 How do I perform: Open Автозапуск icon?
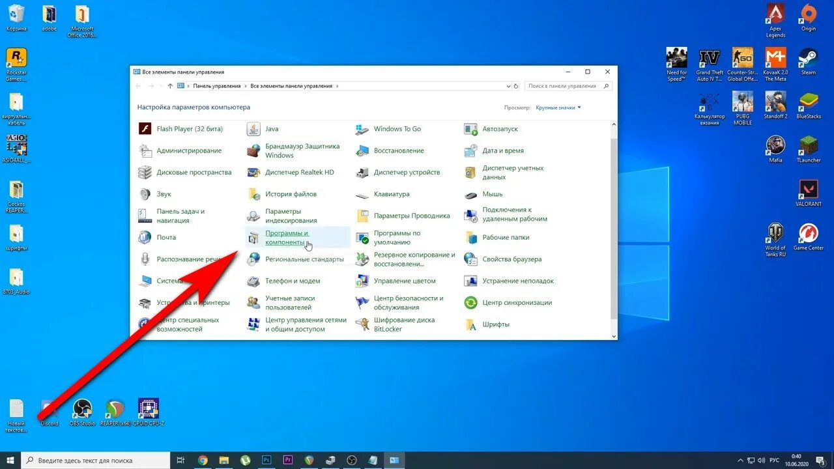[x=470, y=129]
